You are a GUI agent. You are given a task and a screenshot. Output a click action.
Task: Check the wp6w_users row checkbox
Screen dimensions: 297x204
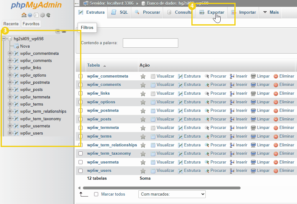tap(80, 171)
